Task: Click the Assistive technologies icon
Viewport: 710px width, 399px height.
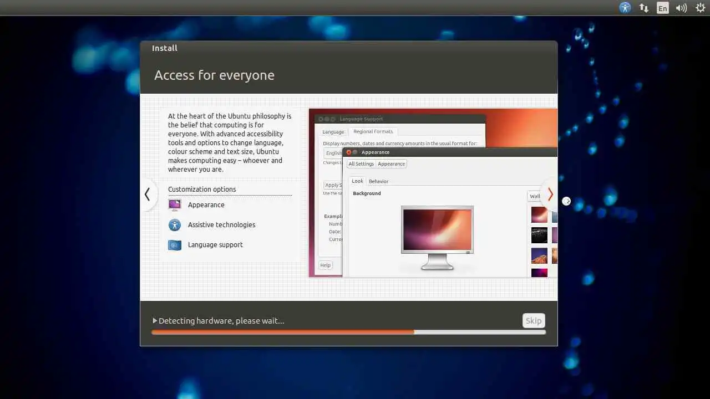Action: pyautogui.click(x=175, y=224)
